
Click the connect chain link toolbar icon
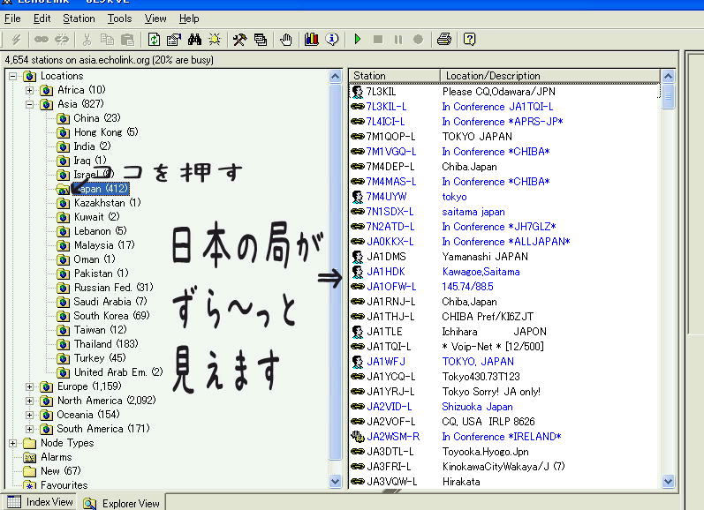tap(42, 40)
